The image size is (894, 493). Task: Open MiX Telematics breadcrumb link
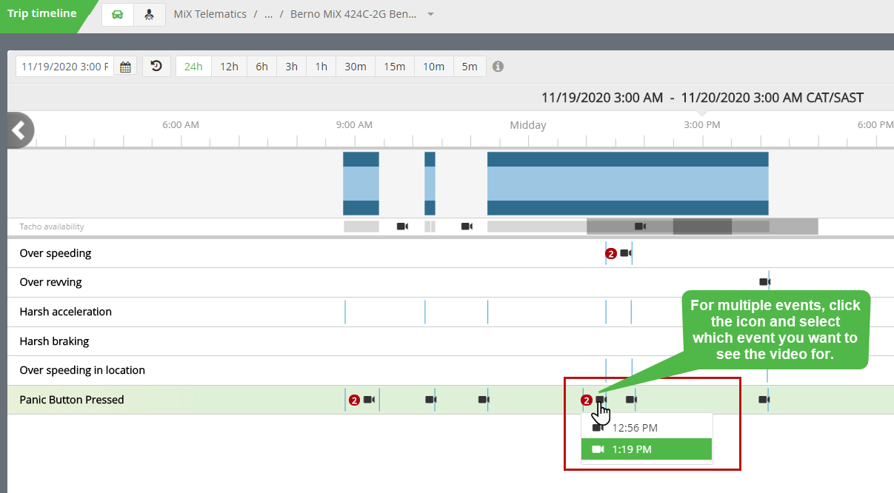coord(210,15)
